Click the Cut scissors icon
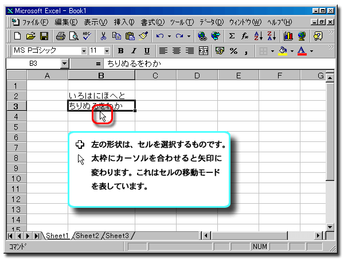344x261 pixels. (x=103, y=36)
